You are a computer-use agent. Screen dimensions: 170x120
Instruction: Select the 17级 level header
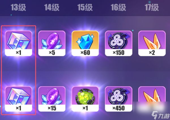(x=152, y=7)
